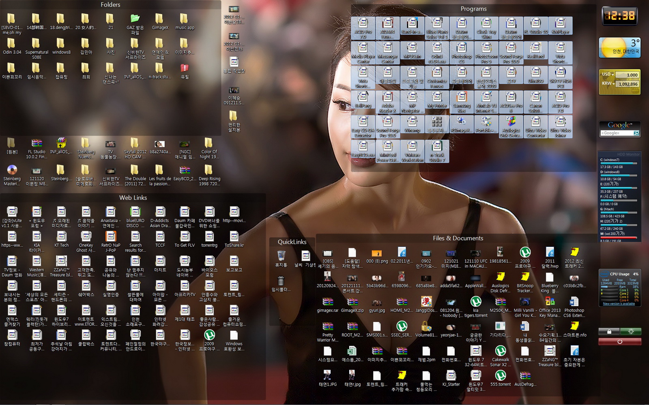Select the Band-in-a-Box program icon
This screenshot has width=649, height=405.
click(412, 26)
